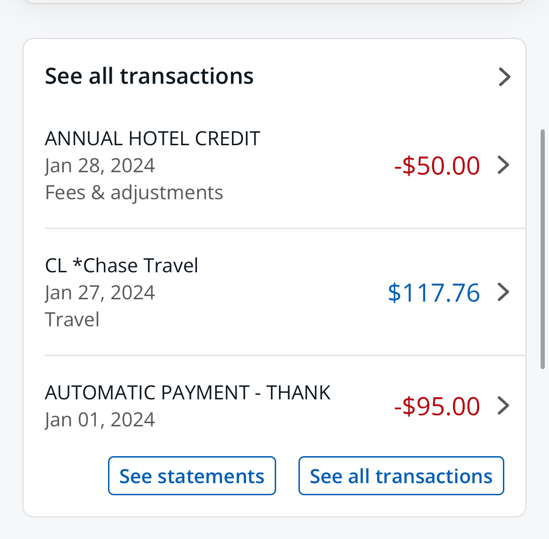Click the -$50.00 credit amount
Image resolution: width=549 pixels, height=539 pixels.
[x=437, y=166]
